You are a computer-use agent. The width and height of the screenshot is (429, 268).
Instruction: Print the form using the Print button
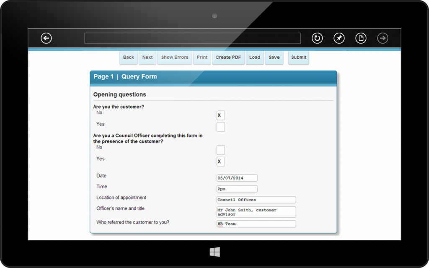(x=202, y=57)
